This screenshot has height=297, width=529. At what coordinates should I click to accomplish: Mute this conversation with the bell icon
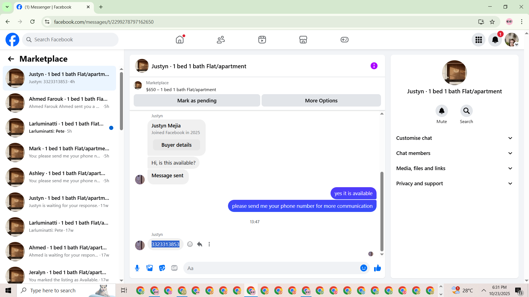coord(442,111)
